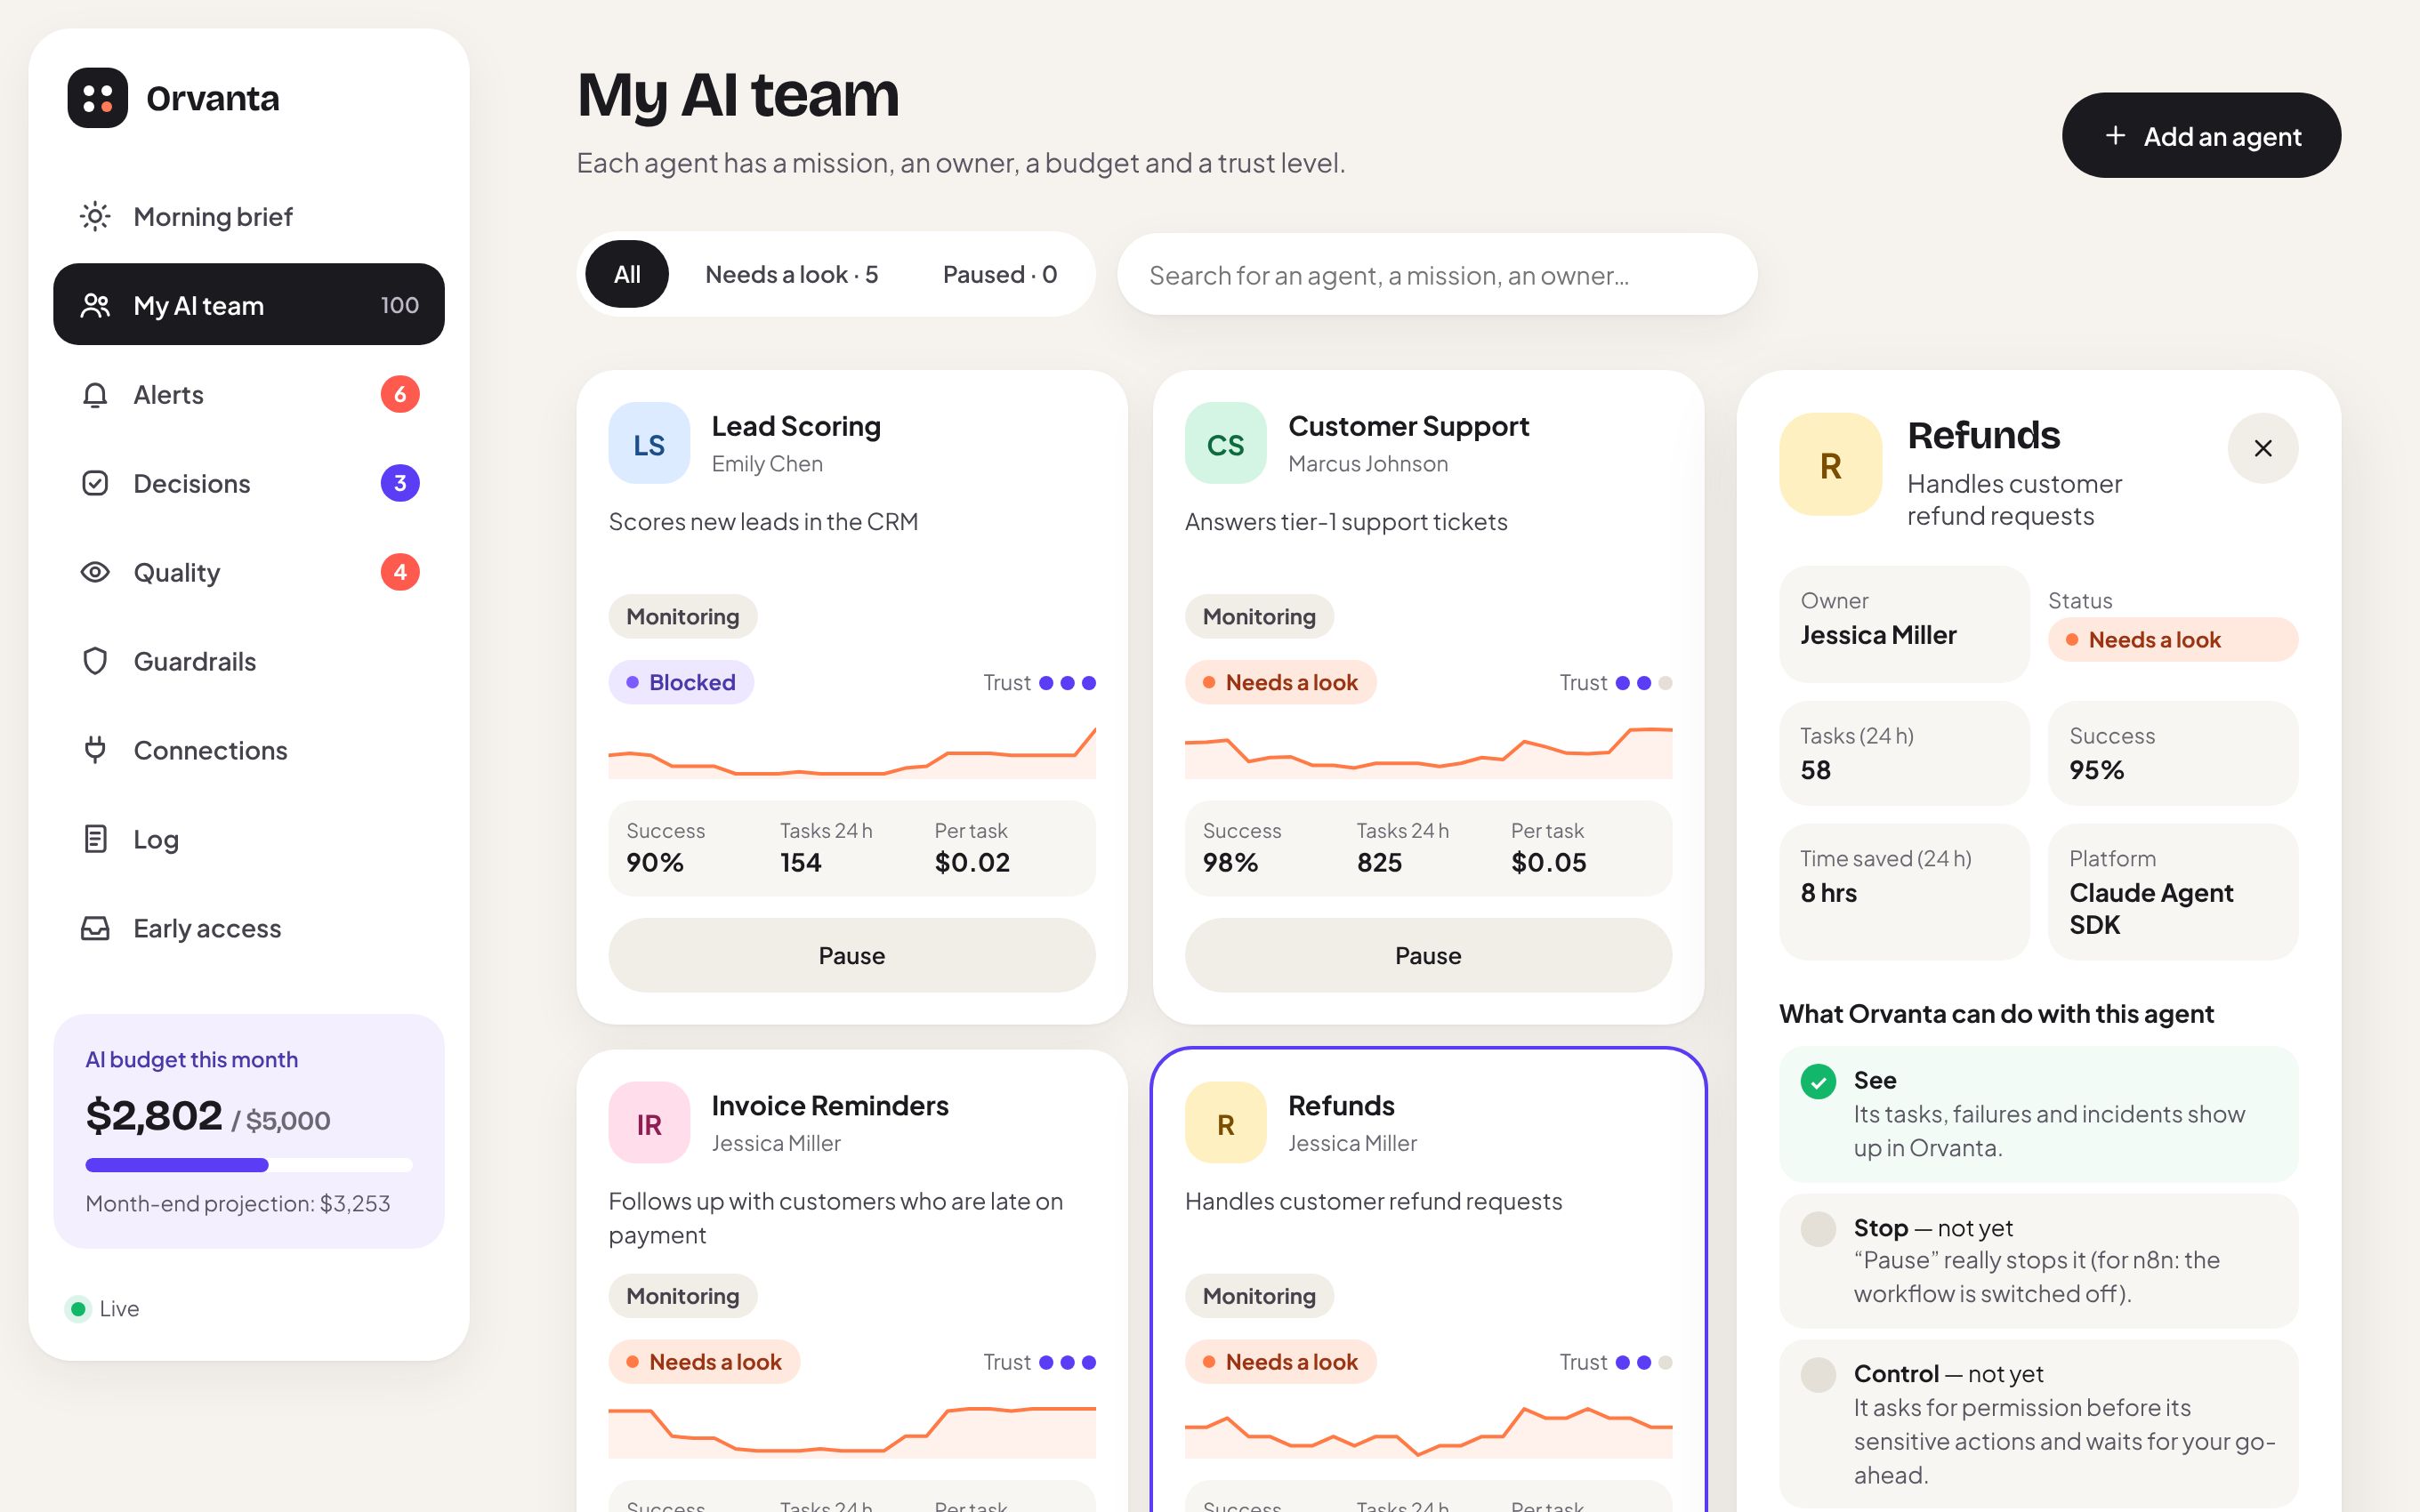Click the Live status indicator
The height and width of the screenshot is (1512, 2420).
pyautogui.click(x=103, y=1308)
